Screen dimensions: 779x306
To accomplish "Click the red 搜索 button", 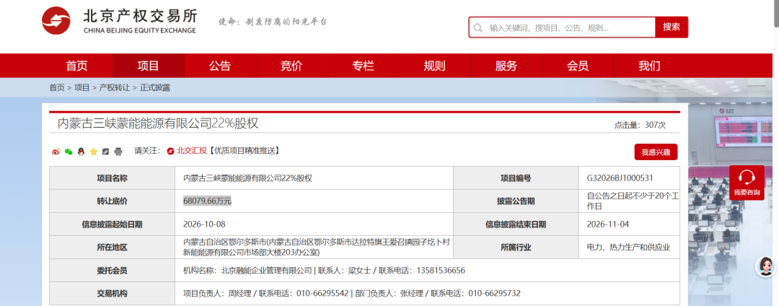I will (672, 27).
